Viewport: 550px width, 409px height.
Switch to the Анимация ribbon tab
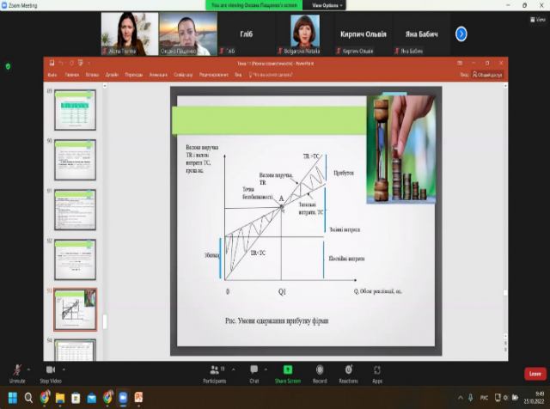158,75
